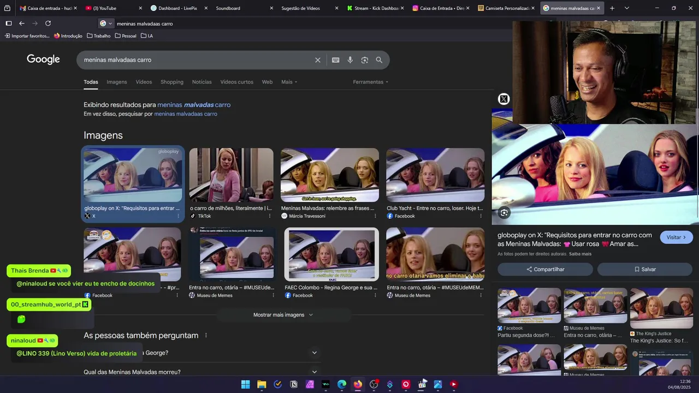Open options for Márcia Travessoni result
The image size is (699, 393).
375,216
